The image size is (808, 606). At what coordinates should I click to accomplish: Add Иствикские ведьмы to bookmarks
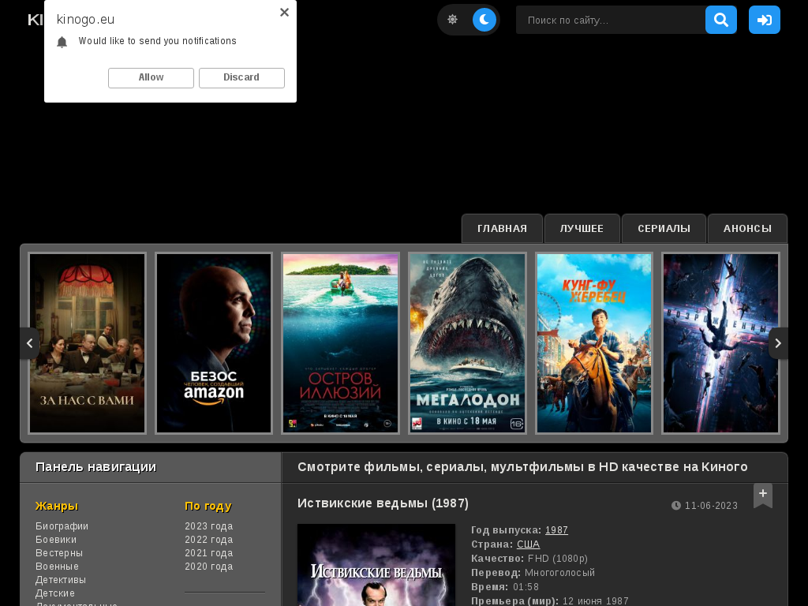pyautogui.click(x=763, y=495)
